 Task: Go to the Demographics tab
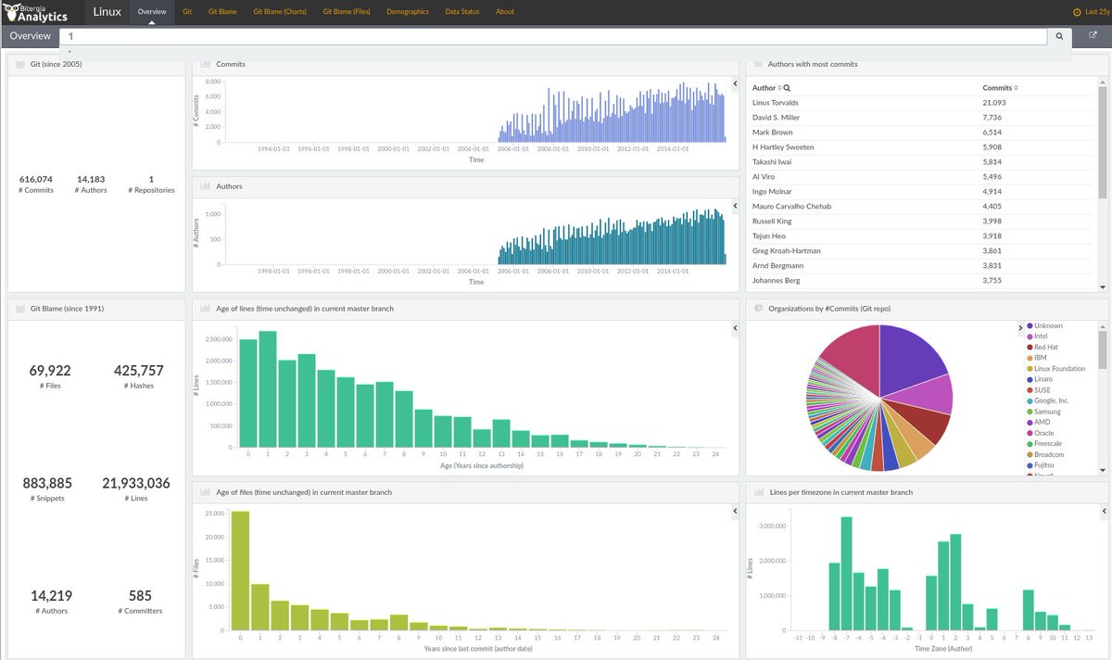[x=408, y=12]
